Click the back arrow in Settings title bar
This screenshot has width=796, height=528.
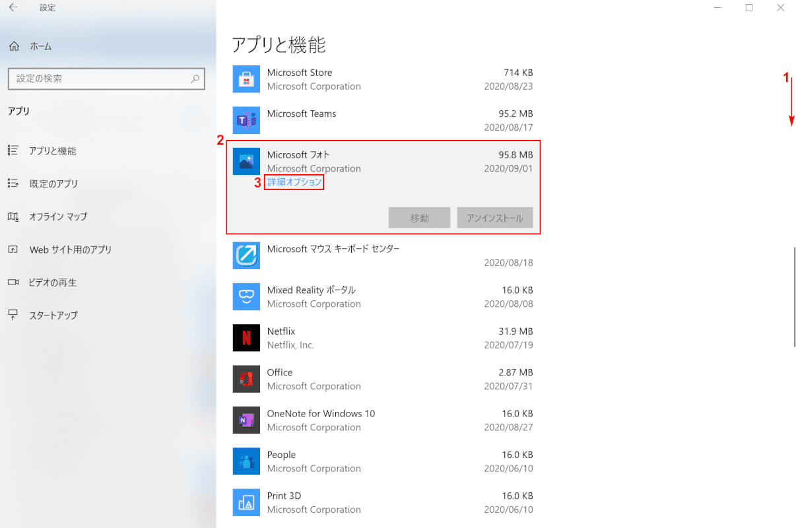click(x=13, y=8)
